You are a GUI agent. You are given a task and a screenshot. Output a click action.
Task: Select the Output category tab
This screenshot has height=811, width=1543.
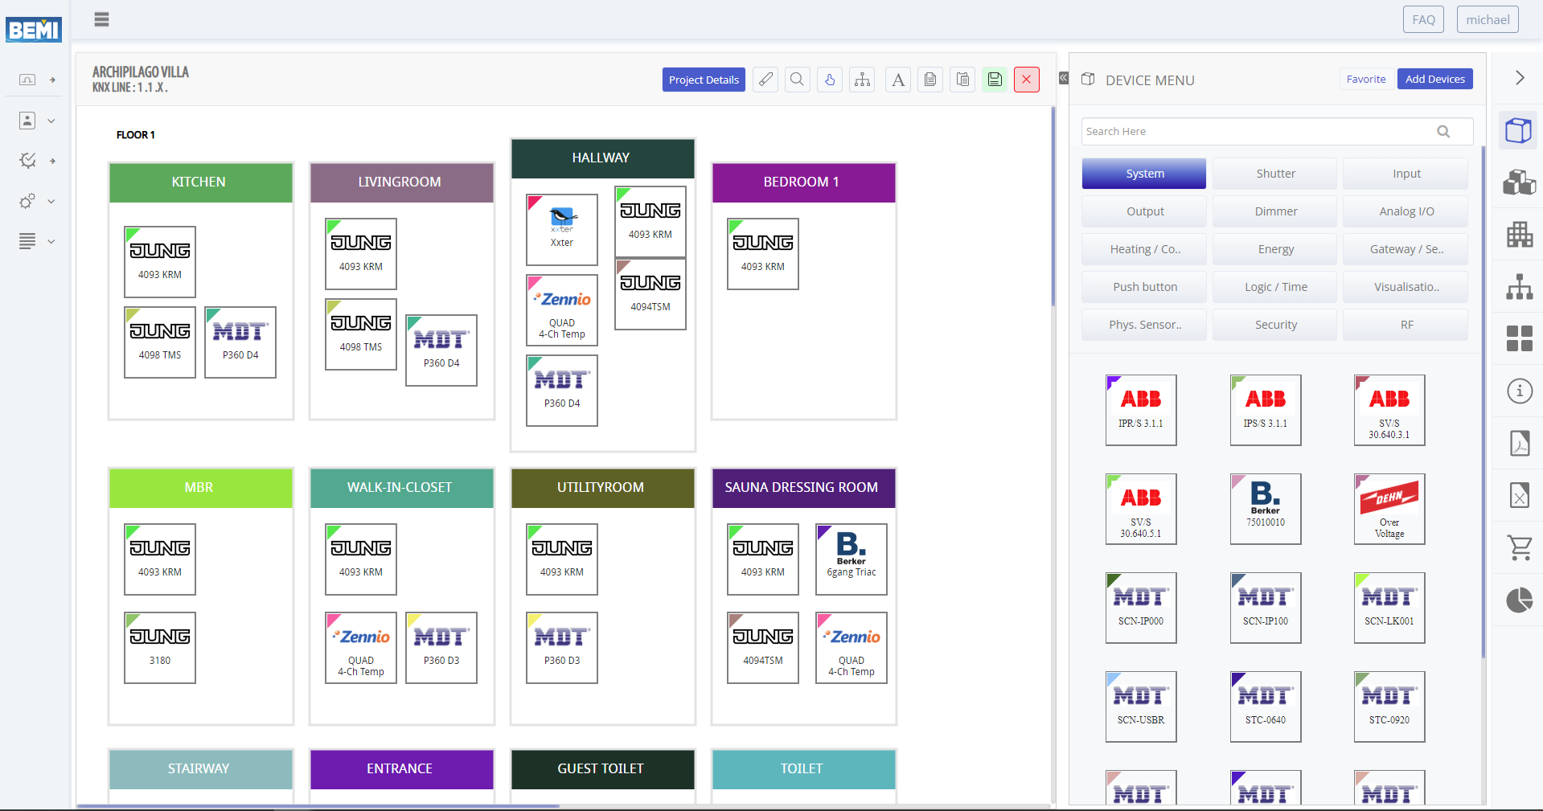click(1144, 211)
